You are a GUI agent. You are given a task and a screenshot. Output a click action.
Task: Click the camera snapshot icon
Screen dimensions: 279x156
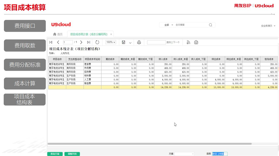(x=196, y=42)
